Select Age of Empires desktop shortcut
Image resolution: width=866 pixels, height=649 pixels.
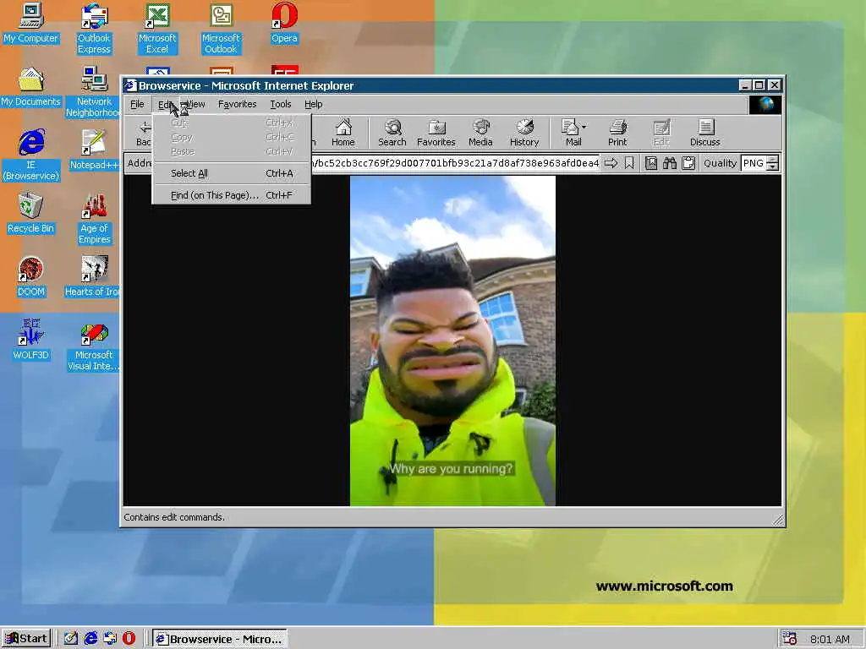(x=95, y=219)
